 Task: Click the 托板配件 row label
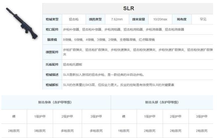pyautogui.click(x=52, y=65)
